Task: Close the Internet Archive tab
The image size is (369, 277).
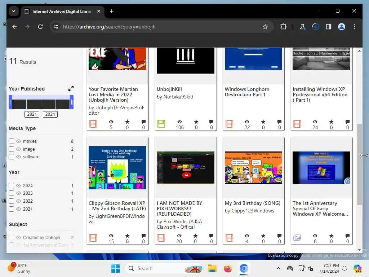Action: click(99, 11)
